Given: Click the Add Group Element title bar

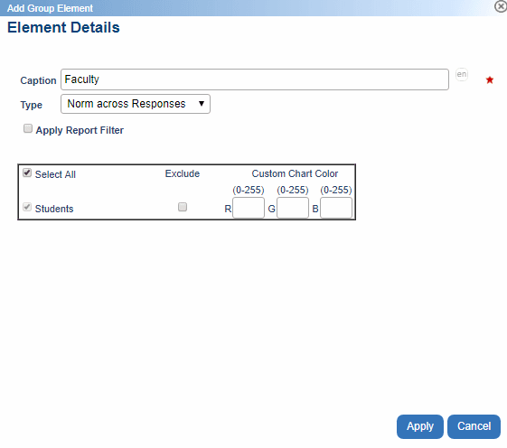Looking at the screenshot, I should coord(247,8).
